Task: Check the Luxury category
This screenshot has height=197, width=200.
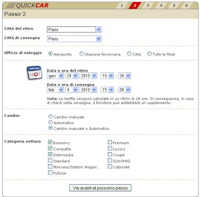Action: click(x=110, y=148)
